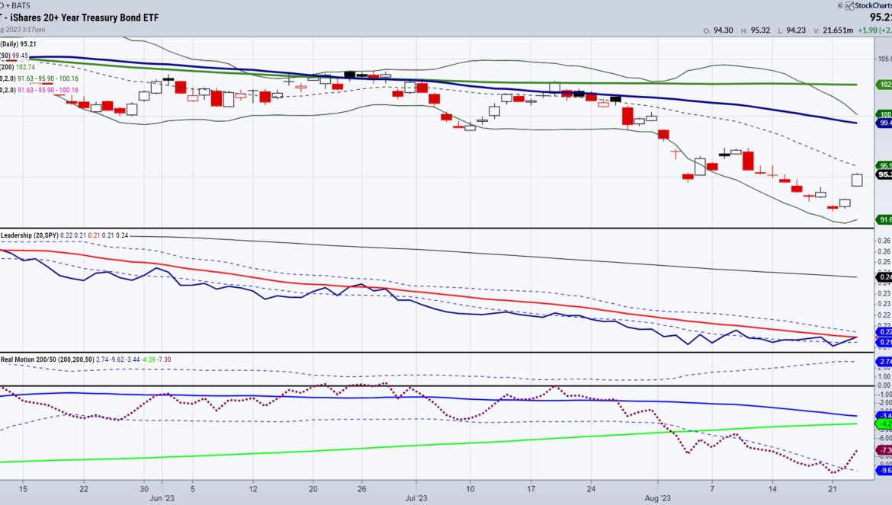Click the 'Leadership (20,SPY)' indicator label
Screen dimensions: 892x505
point(30,235)
